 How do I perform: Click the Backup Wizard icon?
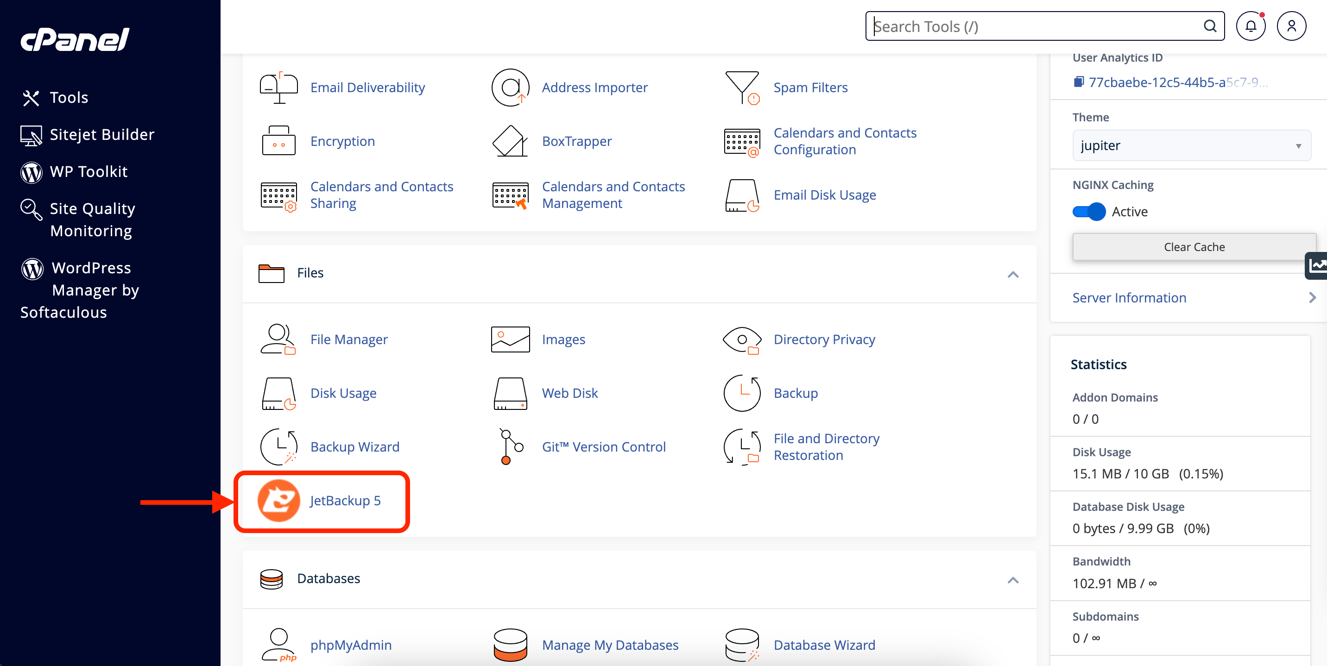(x=278, y=446)
